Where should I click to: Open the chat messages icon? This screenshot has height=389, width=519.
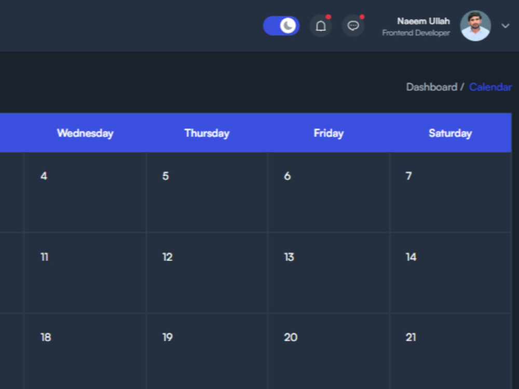[353, 26]
